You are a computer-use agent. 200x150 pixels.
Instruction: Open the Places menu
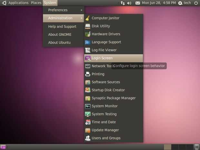[36, 3]
